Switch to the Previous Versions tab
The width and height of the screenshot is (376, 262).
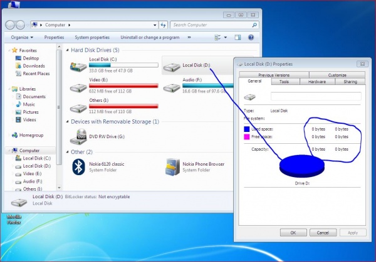274,75
